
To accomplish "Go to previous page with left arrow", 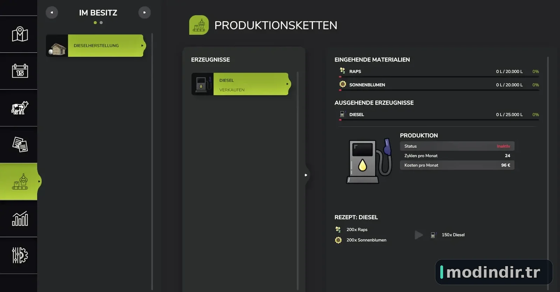I will (52, 13).
